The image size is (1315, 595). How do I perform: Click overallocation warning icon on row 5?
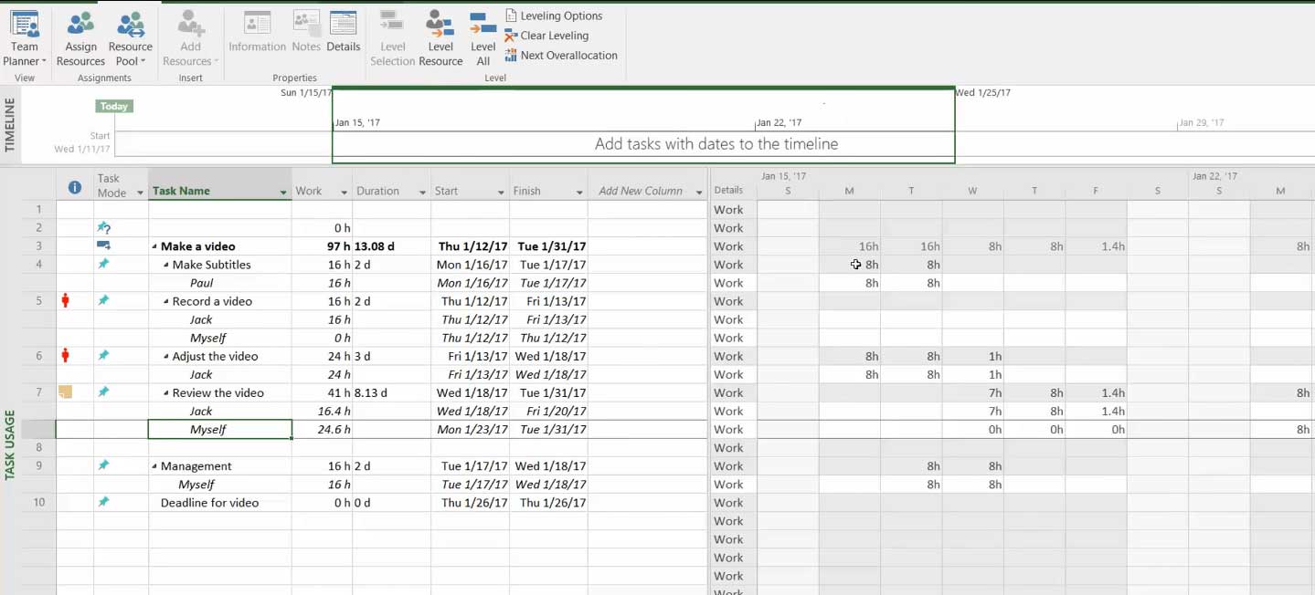pyautogui.click(x=65, y=301)
